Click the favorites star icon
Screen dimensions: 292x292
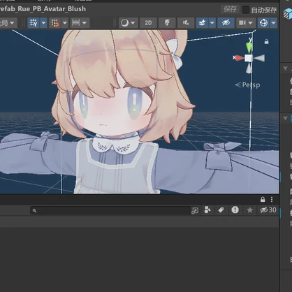click(250, 210)
